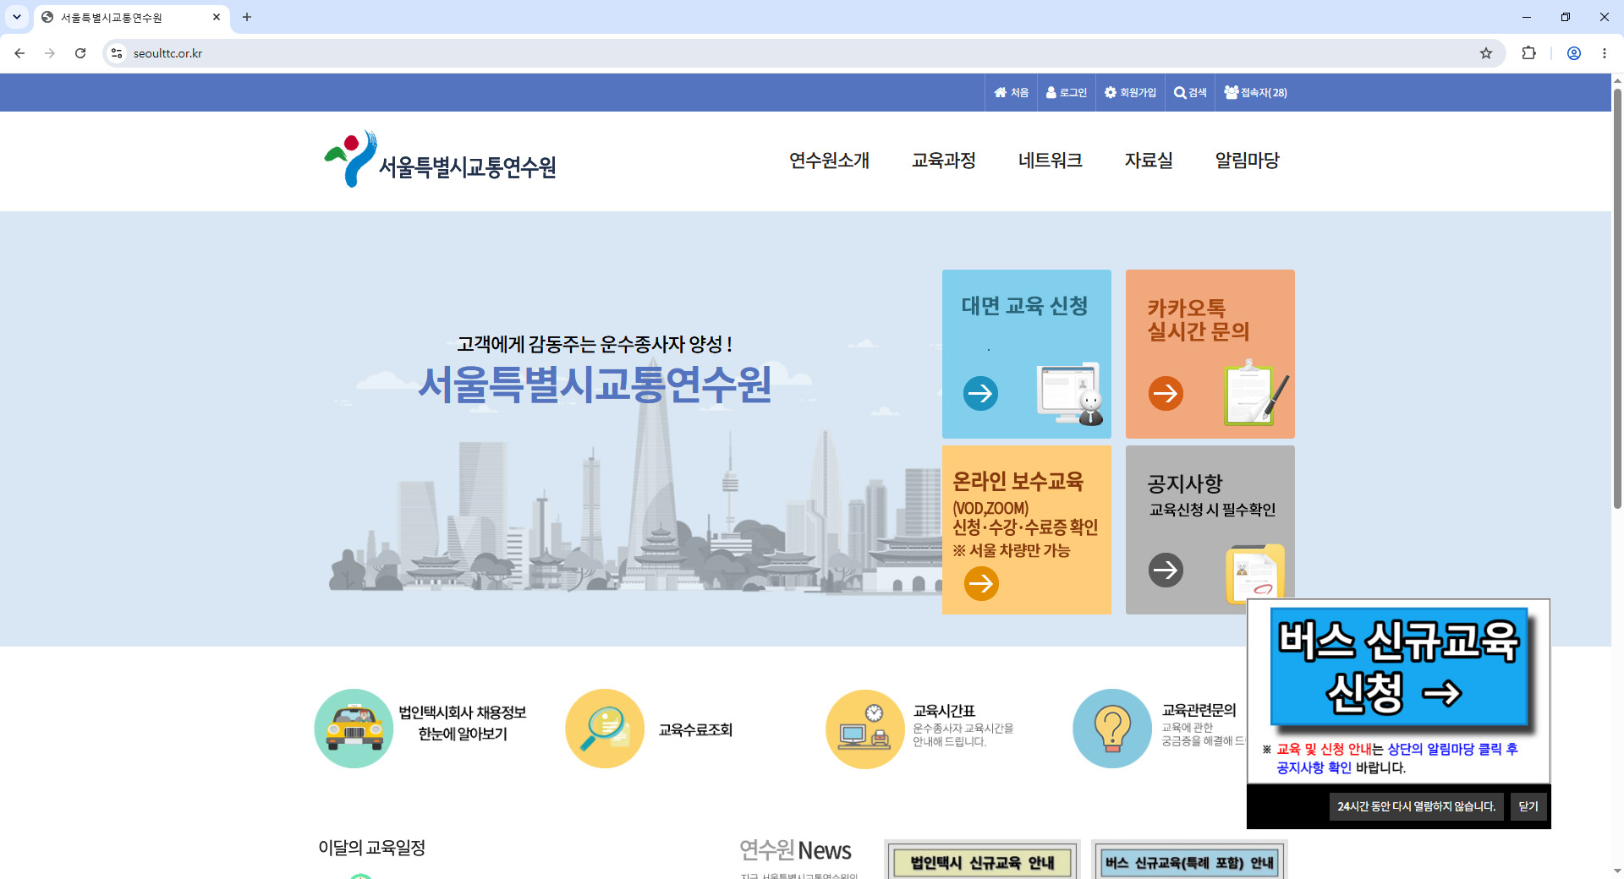The width and height of the screenshot is (1624, 879).
Task: Open the browser extensions puzzle icon
Action: tap(1528, 53)
